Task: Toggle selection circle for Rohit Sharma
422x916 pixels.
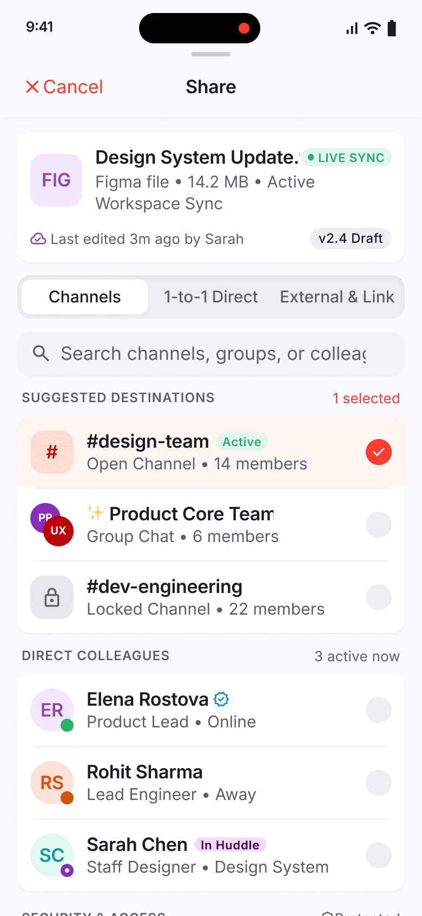Action: pos(379,783)
